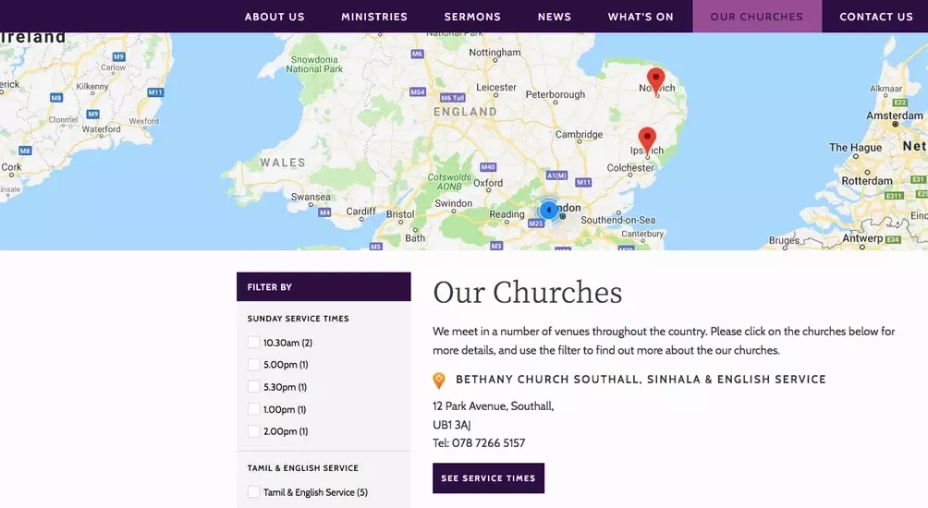Screen dimensions: 928x508
Task: Open the Bethany Church Southall heading link
Action: (x=641, y=380)
